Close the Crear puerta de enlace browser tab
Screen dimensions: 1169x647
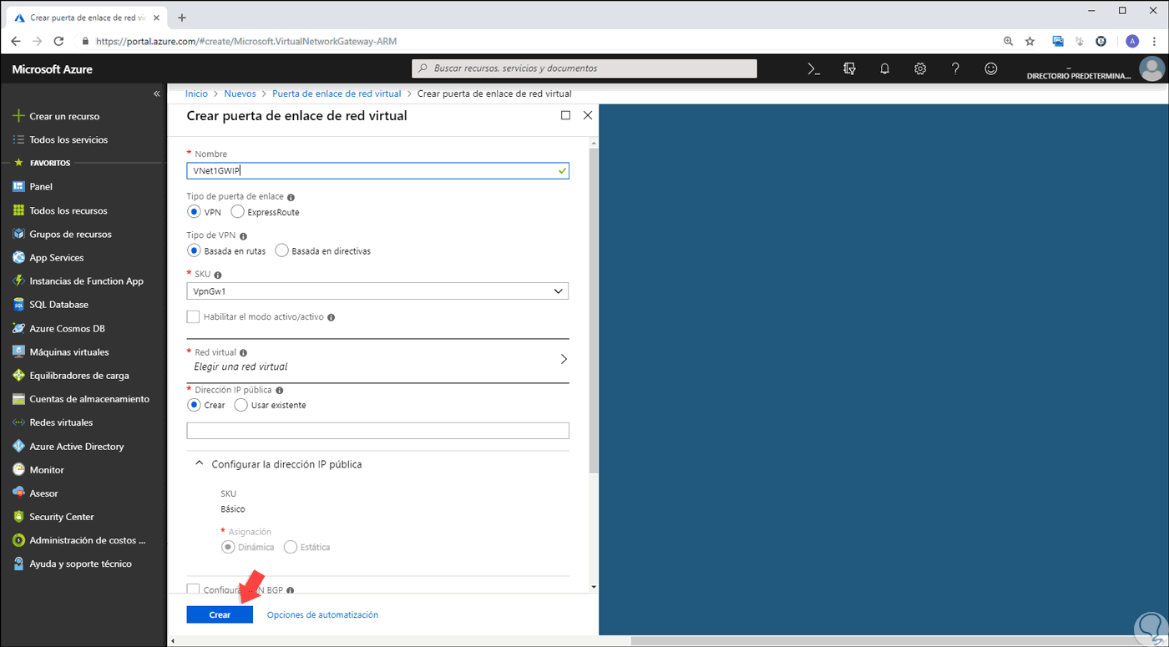156,18
